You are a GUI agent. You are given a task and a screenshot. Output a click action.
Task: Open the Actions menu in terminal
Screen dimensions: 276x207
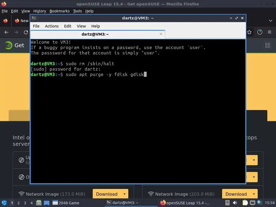(x=52, y=26)
